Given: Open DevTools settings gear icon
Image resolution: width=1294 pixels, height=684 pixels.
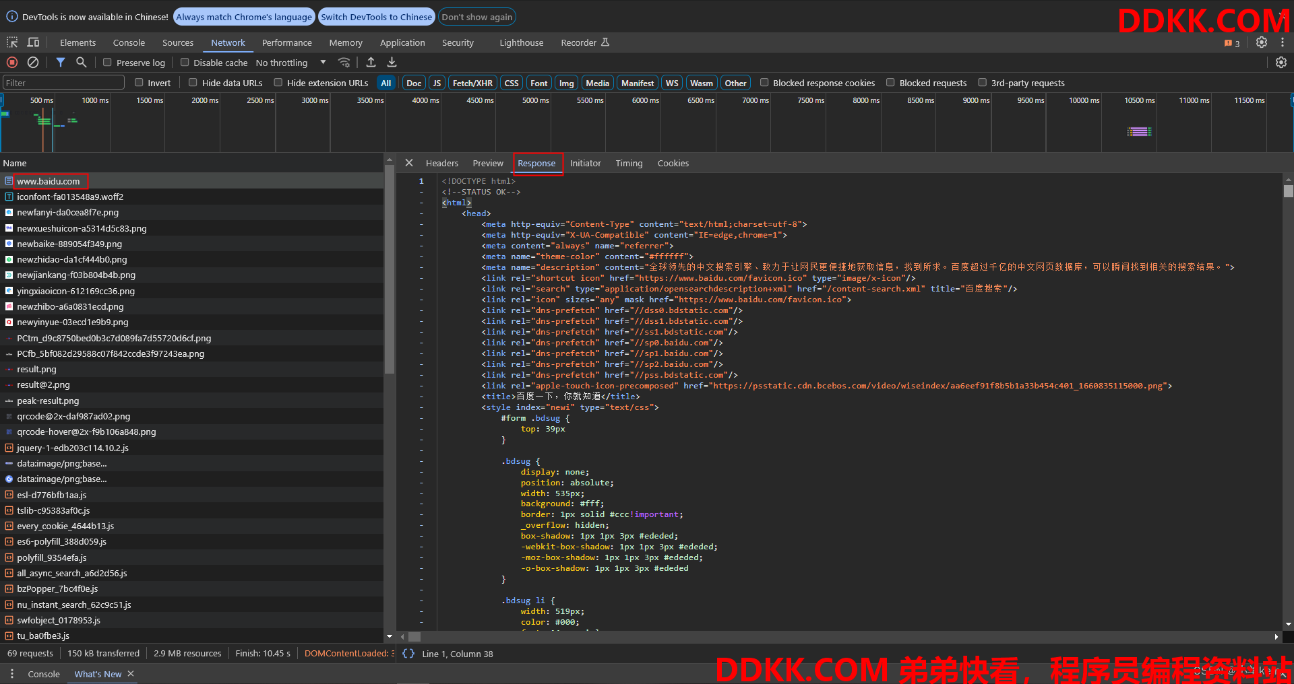Looking at the screenshot, I should 1262,42.
